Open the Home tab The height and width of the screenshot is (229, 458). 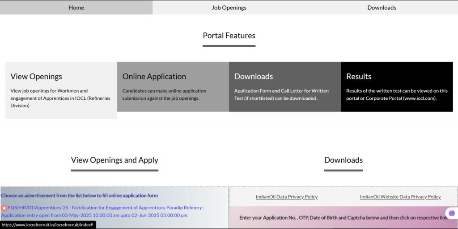[x=76, y=8]
